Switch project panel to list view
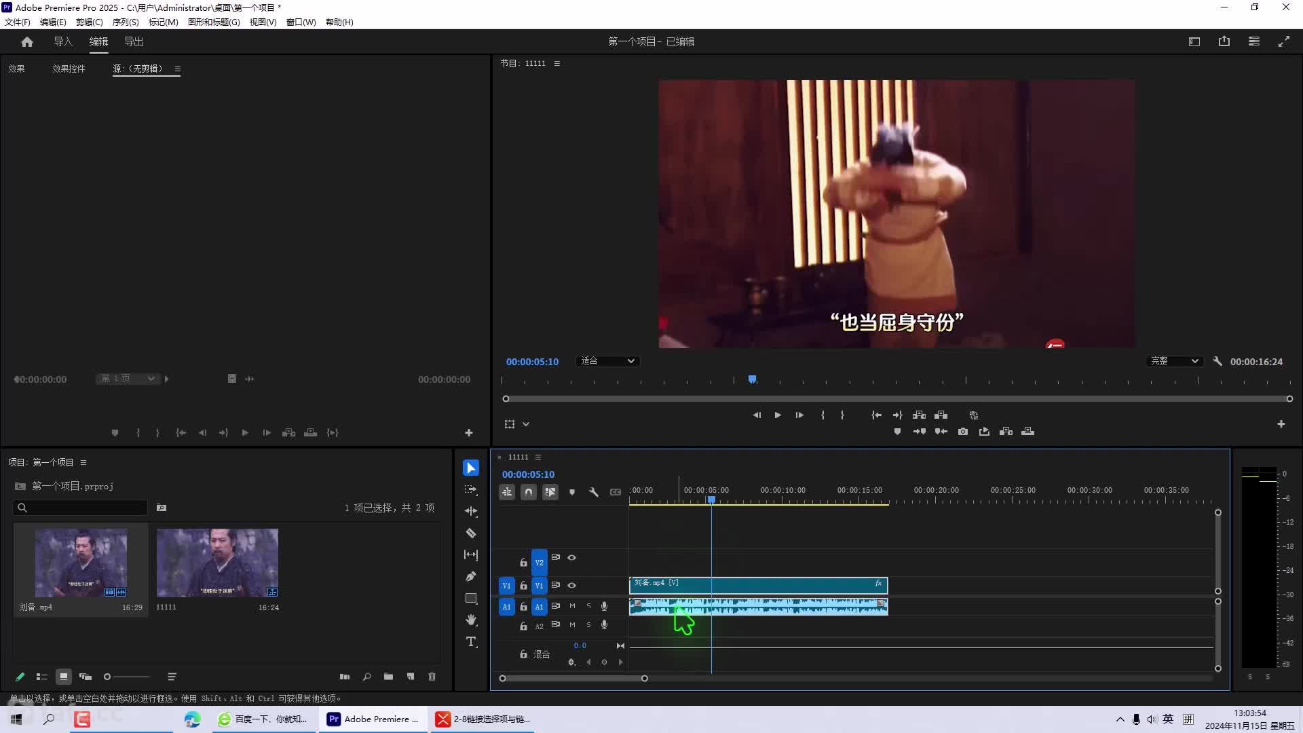 (x=41, y=677)
